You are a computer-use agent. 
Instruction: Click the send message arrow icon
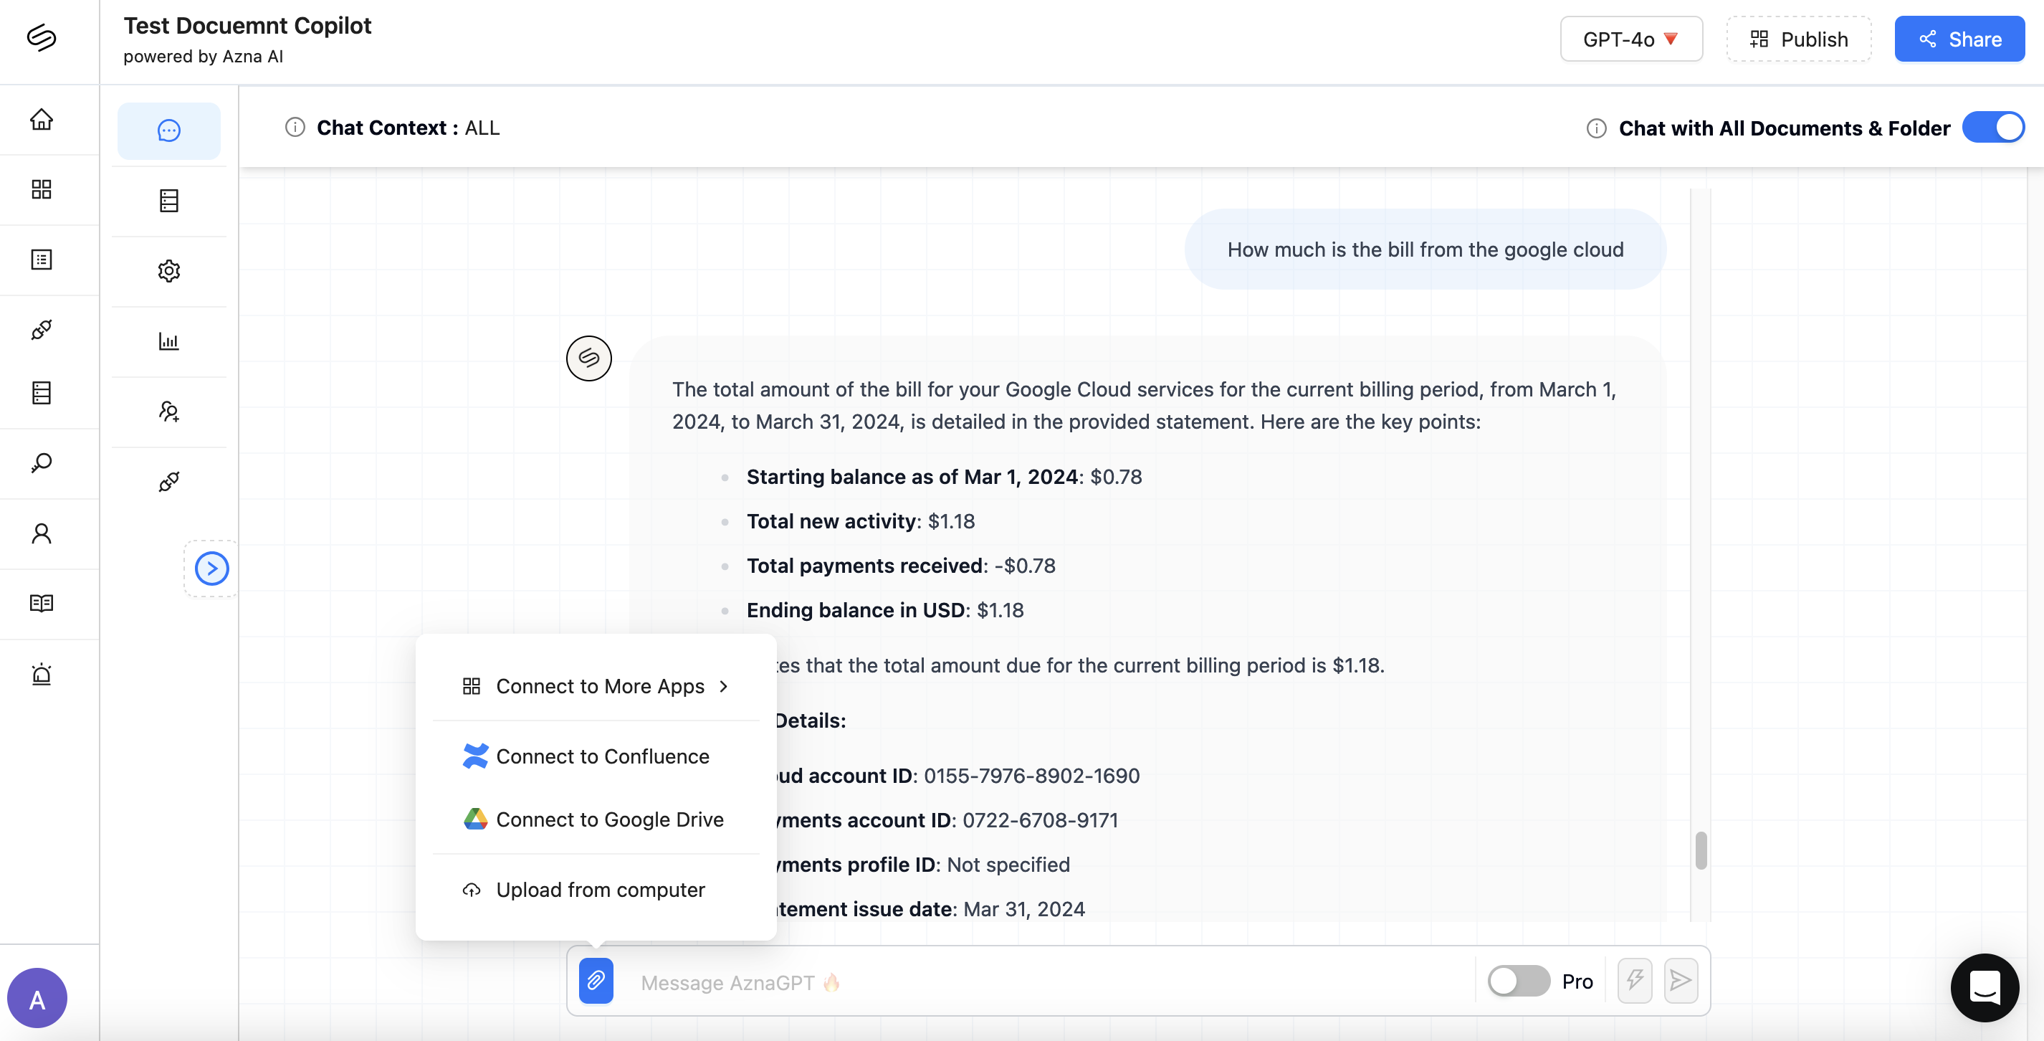point(1680,981)
